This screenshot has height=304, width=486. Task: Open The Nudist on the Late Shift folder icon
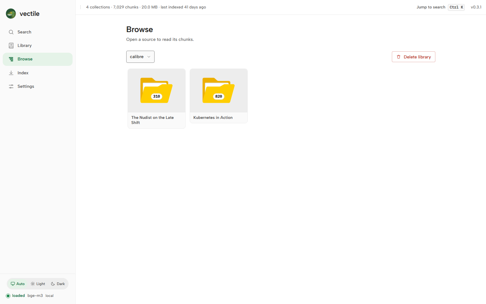(157, 91)
